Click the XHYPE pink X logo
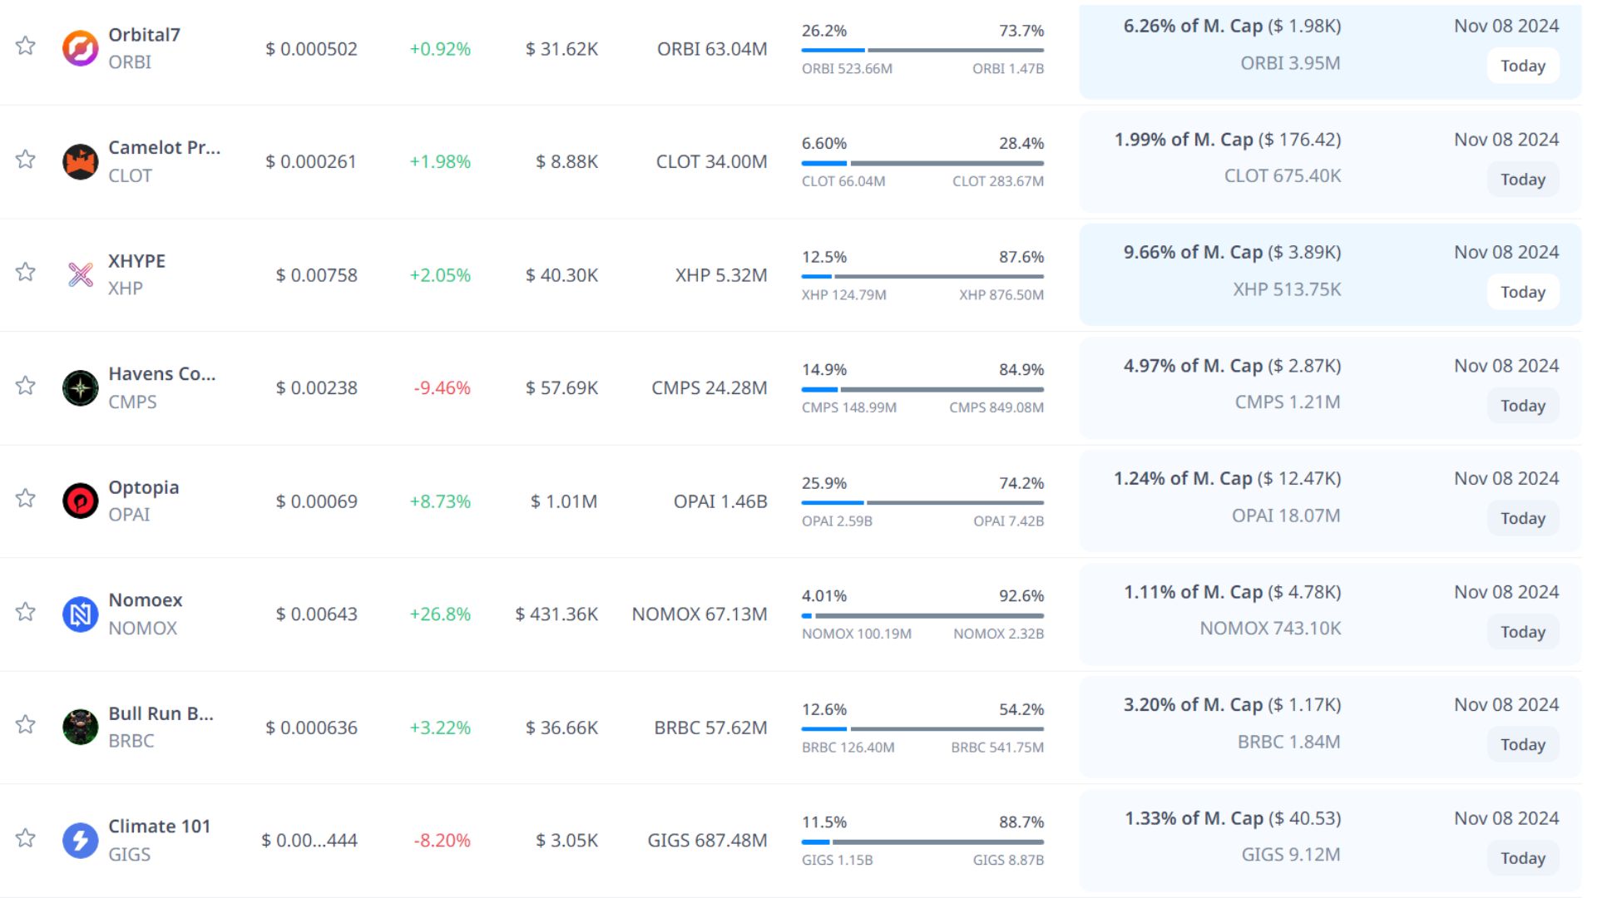This screenshot has width=1597, height=898. [x=81, y=274]
